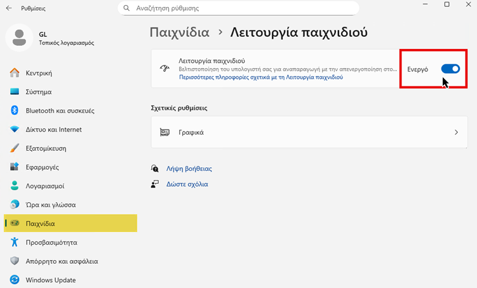Viewport: 477px width, 288px height.
Task: Open the Εφαρμογές settings section
Action: [x=42, y=167]
